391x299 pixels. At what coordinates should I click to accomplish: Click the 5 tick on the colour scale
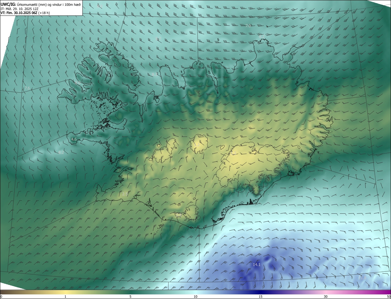pos(130,297)
